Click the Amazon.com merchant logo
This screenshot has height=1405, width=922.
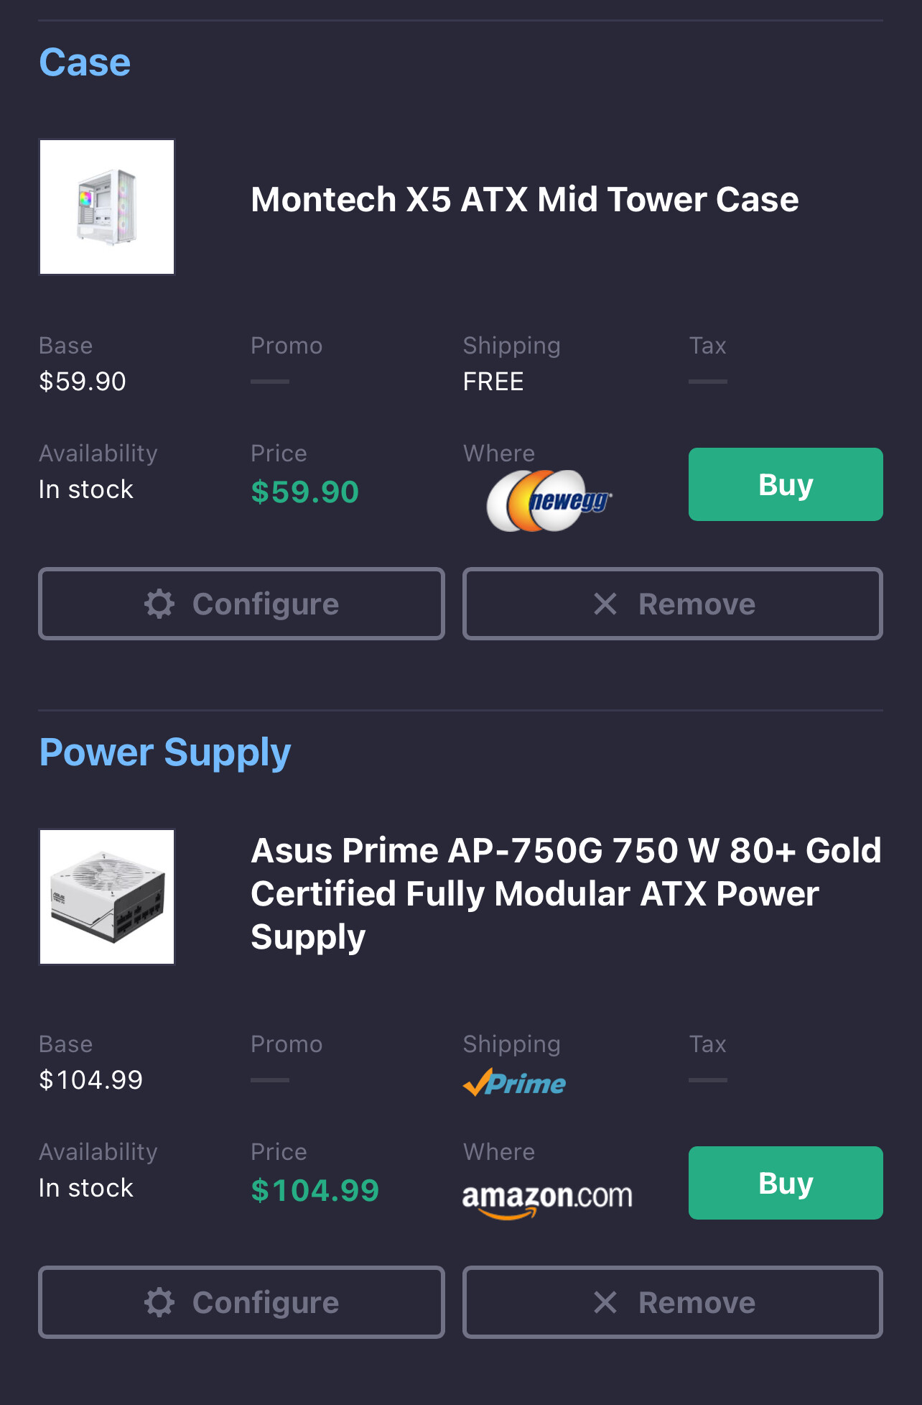pyautogui.click(x=547, y=1199)
